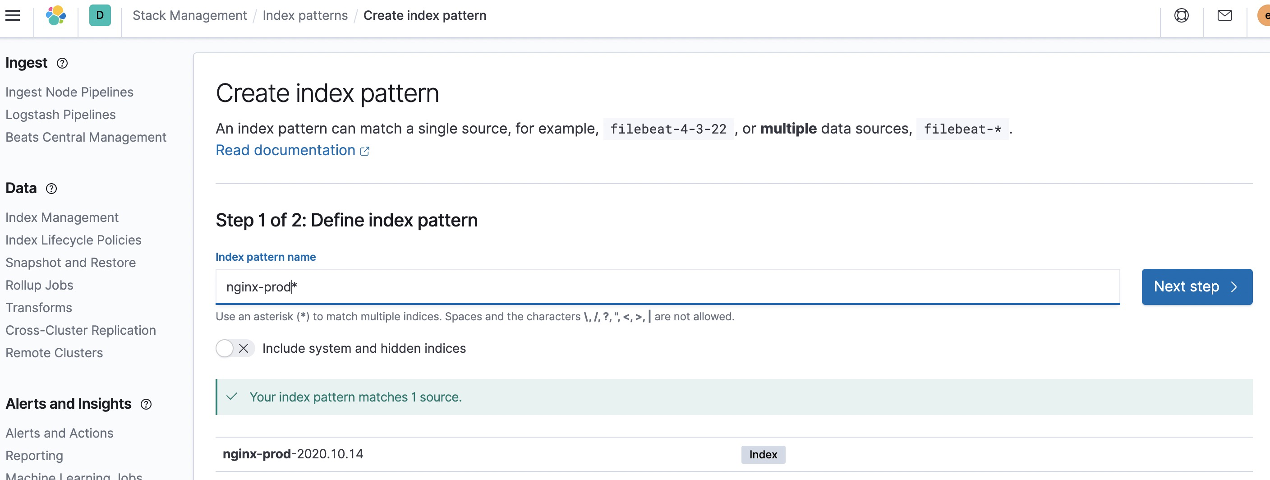Open the hamburger navigation menu

[13, 16]
